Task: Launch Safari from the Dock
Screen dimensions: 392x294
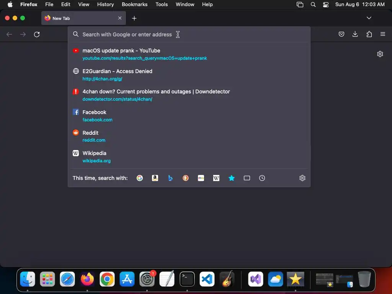Action: click(x=67, y=279)
